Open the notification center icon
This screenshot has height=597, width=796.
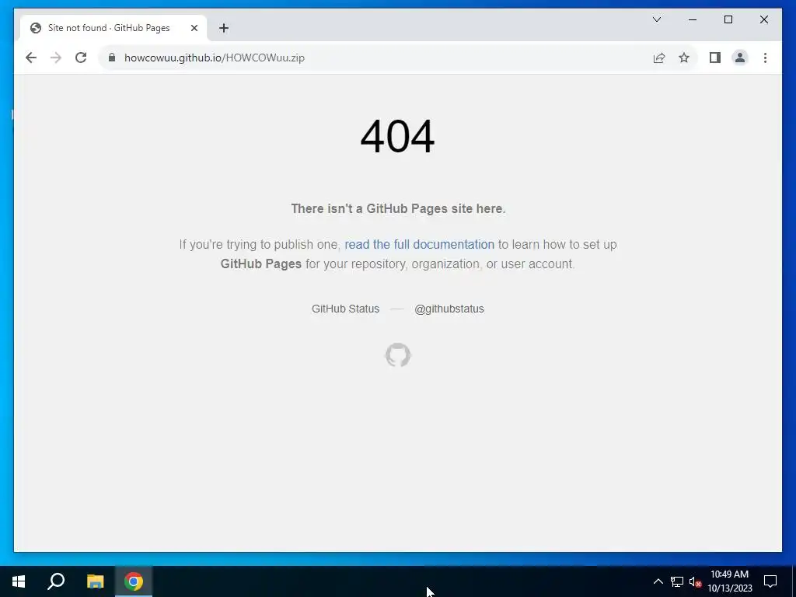770,581
